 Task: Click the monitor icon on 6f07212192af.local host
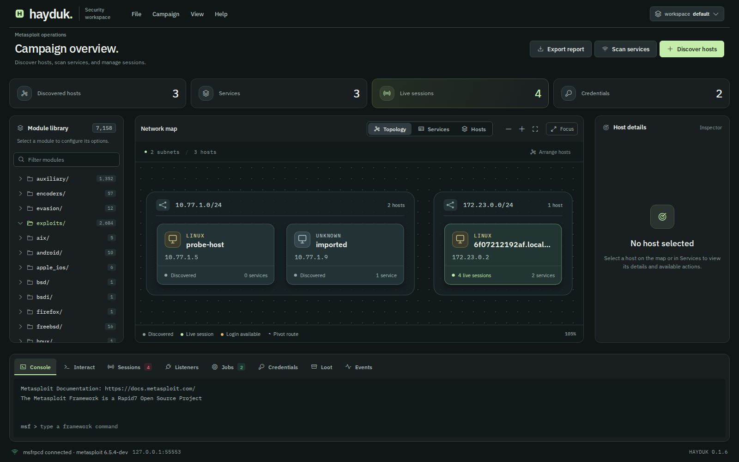pos(460,239)
